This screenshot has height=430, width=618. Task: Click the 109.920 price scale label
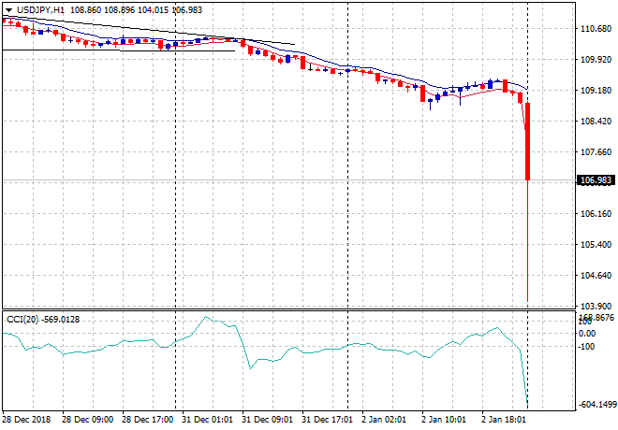click(x=597, y=60)
